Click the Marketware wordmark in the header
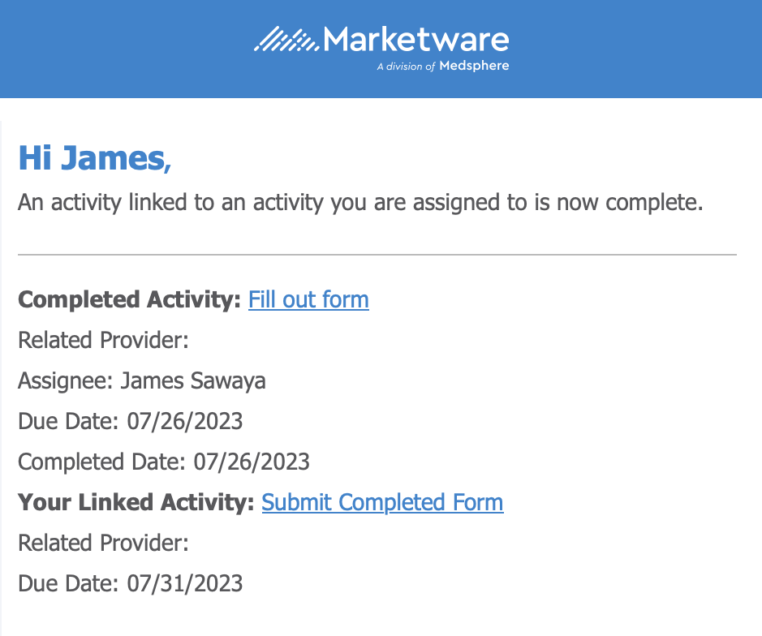Viewport: 762px width, 636px height. (416, 40)
